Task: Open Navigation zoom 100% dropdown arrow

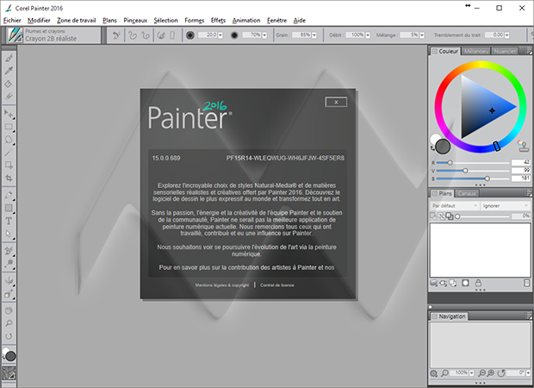Action: tap(472, 373)
